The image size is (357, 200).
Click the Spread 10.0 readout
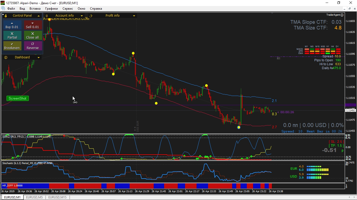pyautogui.click(x=331, y=56)
